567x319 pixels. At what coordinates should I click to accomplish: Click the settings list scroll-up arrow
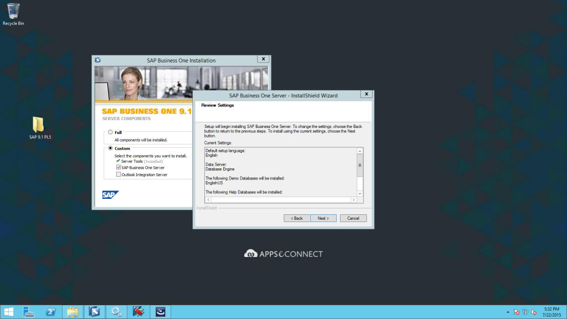360,151
